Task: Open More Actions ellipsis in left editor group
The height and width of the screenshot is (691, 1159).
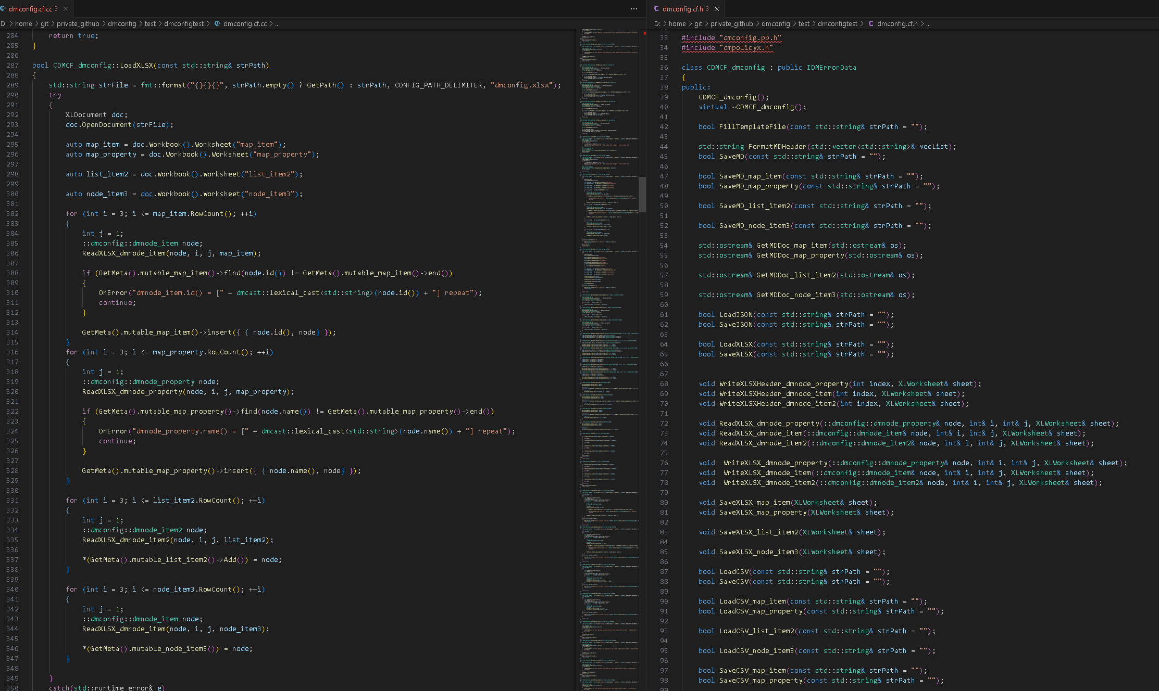Action: click(x=633, y=9)
